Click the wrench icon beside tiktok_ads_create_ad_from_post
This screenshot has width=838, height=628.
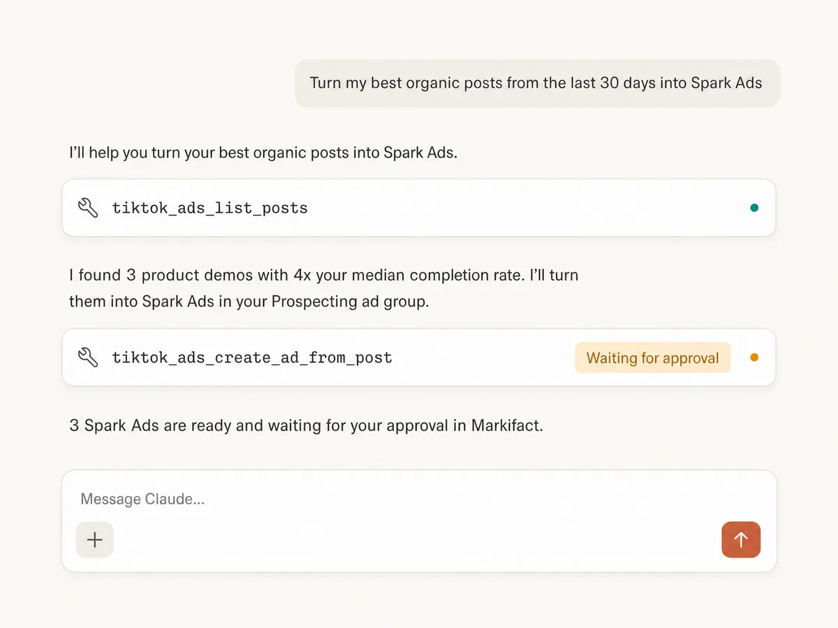(88, 358)
